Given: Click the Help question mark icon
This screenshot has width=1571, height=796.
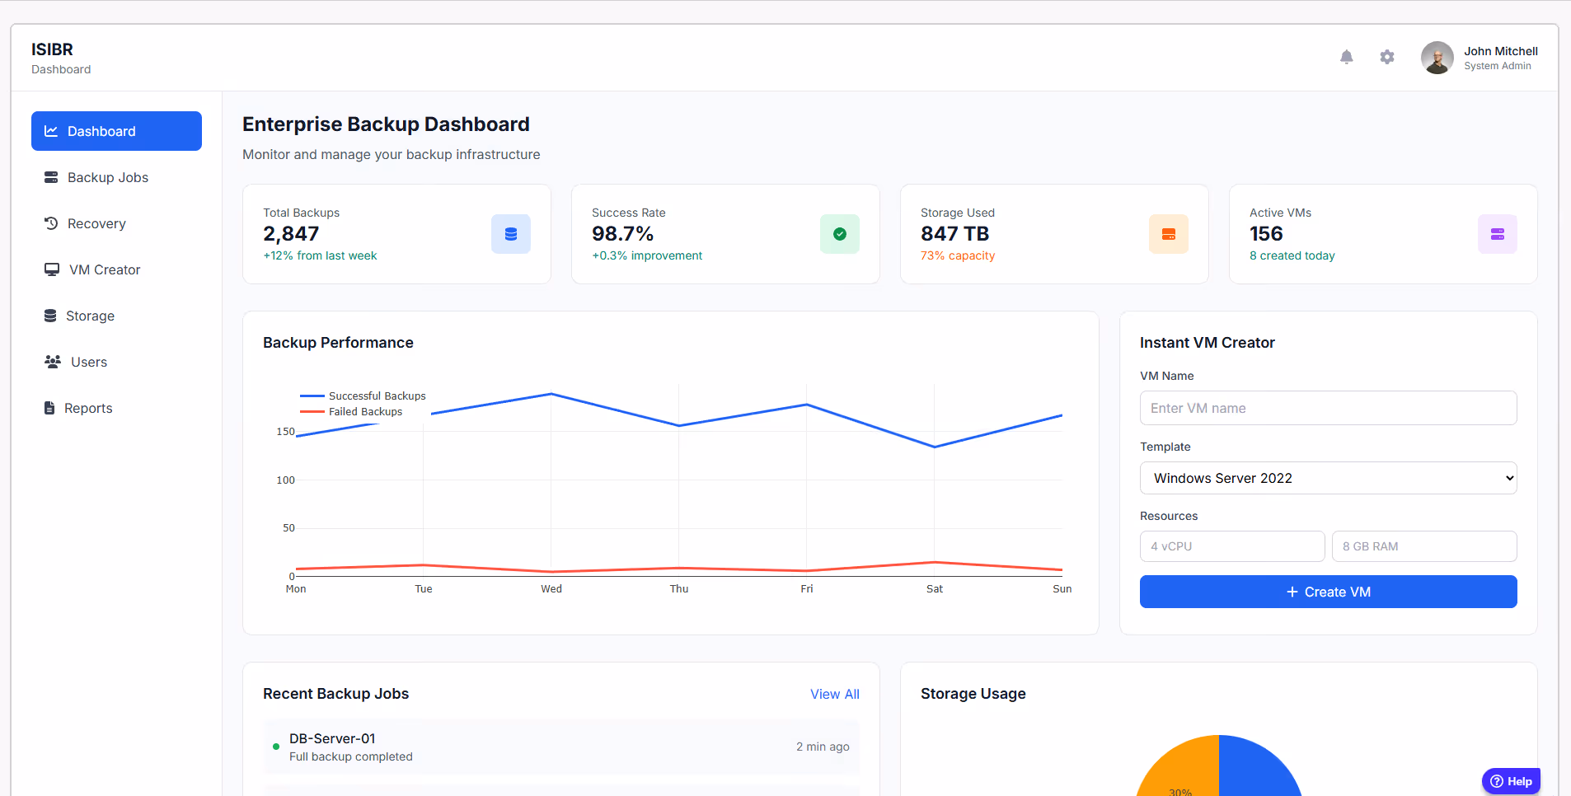Looking at the screenshot, I should point(1497,781).
